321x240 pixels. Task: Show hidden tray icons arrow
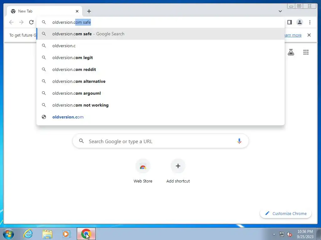274,234
